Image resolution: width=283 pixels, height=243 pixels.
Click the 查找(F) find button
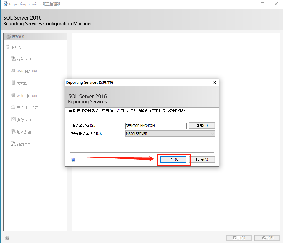click(202, 125)
